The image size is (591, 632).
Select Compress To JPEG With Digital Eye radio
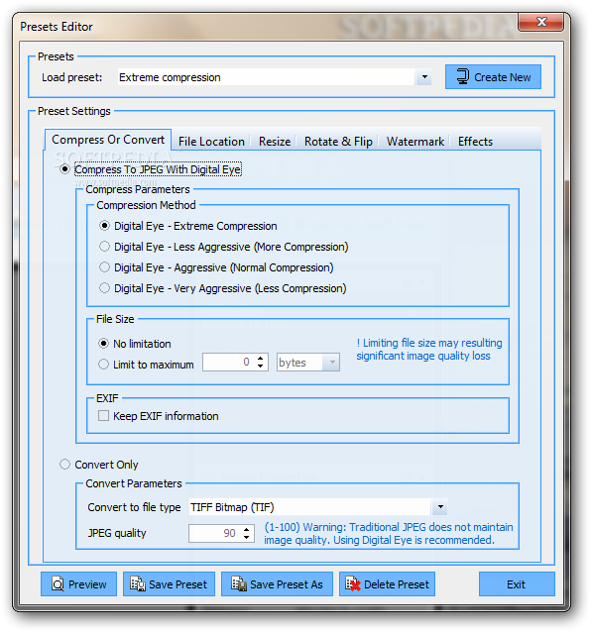[x=64, y=169]
